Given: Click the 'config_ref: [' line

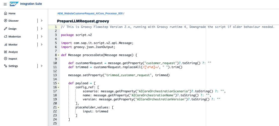Looking at the screenshot, I should pyautogui.click(x=87, y=87).
